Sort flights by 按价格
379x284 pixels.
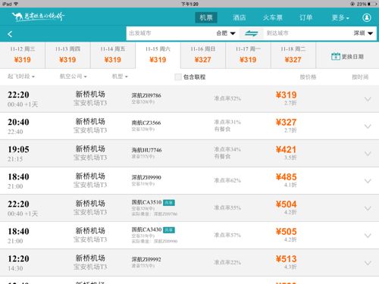[308, 76]
